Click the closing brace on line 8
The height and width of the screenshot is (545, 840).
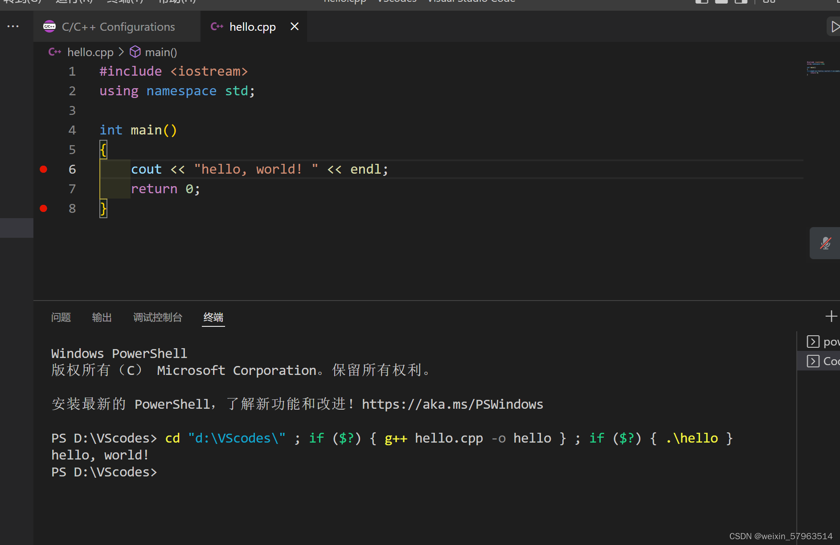pyautogui.click(x=103, y=208)
